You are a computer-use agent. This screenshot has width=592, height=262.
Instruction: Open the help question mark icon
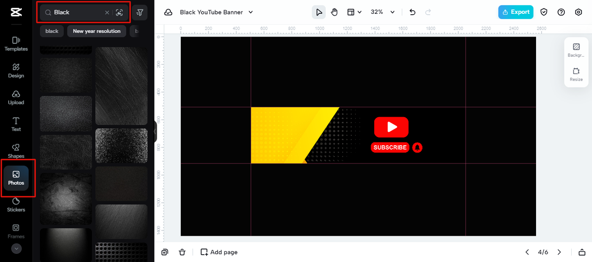[561, 12]
